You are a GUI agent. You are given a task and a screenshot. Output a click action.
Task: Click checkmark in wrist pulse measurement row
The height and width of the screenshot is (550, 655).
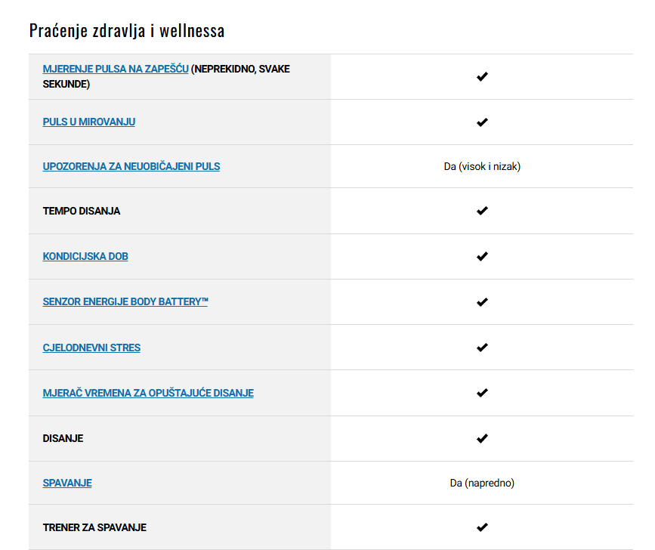tap(482, 77)
